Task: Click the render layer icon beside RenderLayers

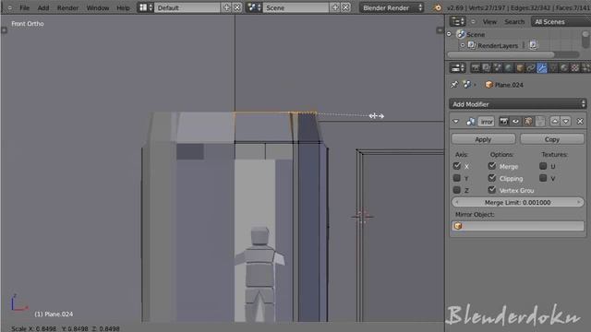Action: click(x=533, y=45)
